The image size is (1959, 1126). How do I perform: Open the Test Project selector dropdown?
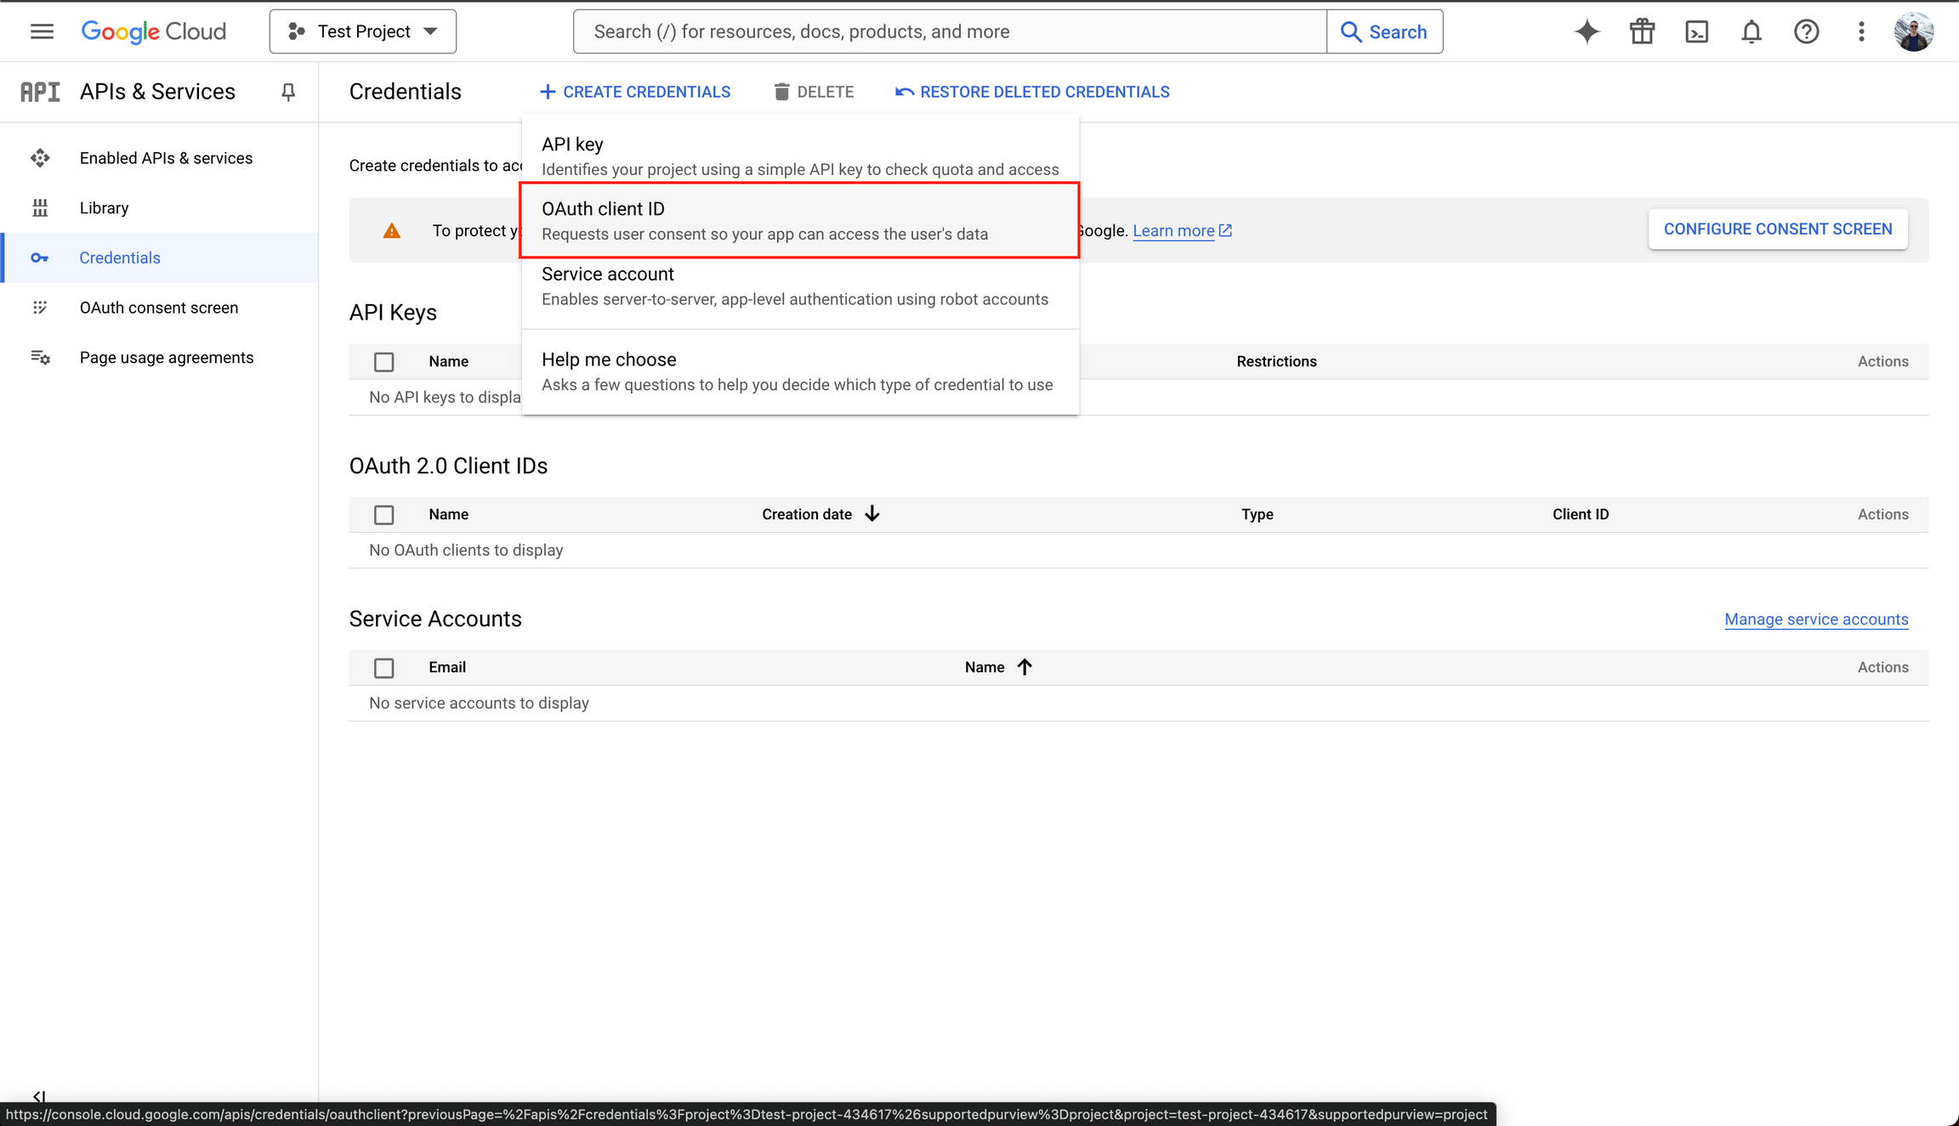click(362, 31)
